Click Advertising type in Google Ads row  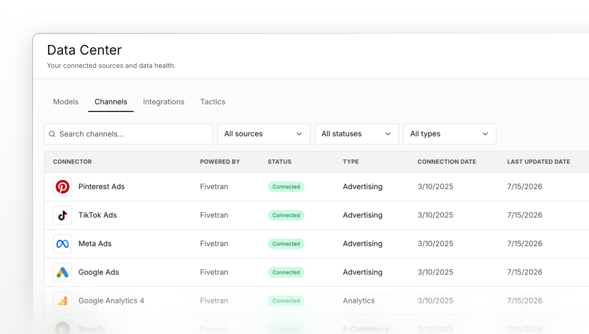[363, 272]
